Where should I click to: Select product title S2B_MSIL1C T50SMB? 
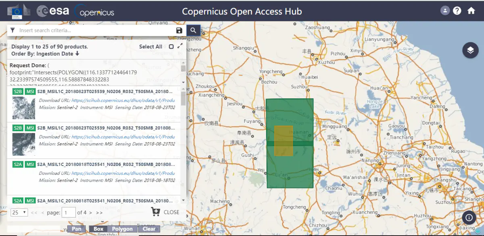[106, 128]
